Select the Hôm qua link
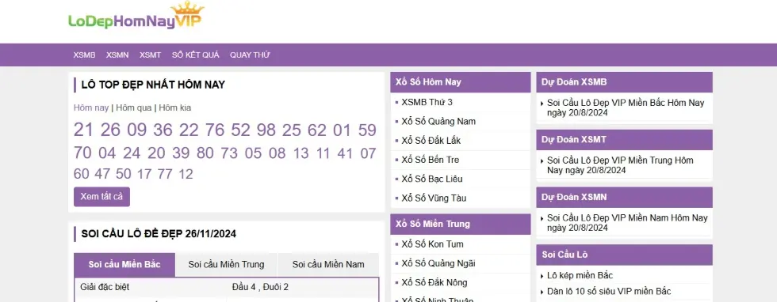The height and width of the screenshot is (302, 777). [x=134, y=108]
